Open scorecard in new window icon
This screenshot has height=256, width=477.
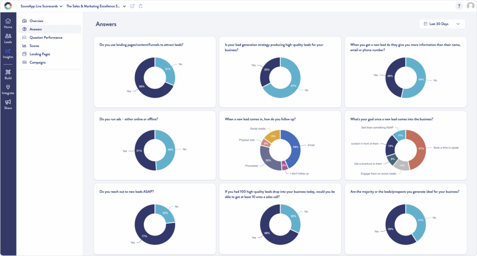pyautogui.click(x=132, y=6)
